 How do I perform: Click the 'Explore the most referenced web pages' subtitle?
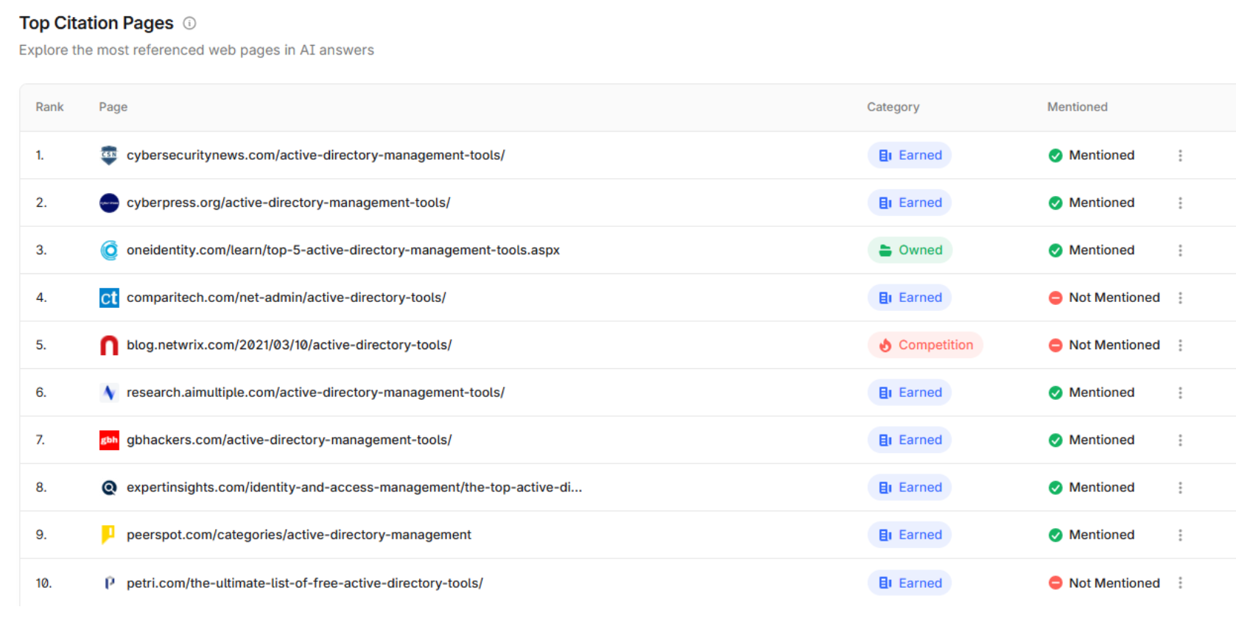(x=197, y=50)
